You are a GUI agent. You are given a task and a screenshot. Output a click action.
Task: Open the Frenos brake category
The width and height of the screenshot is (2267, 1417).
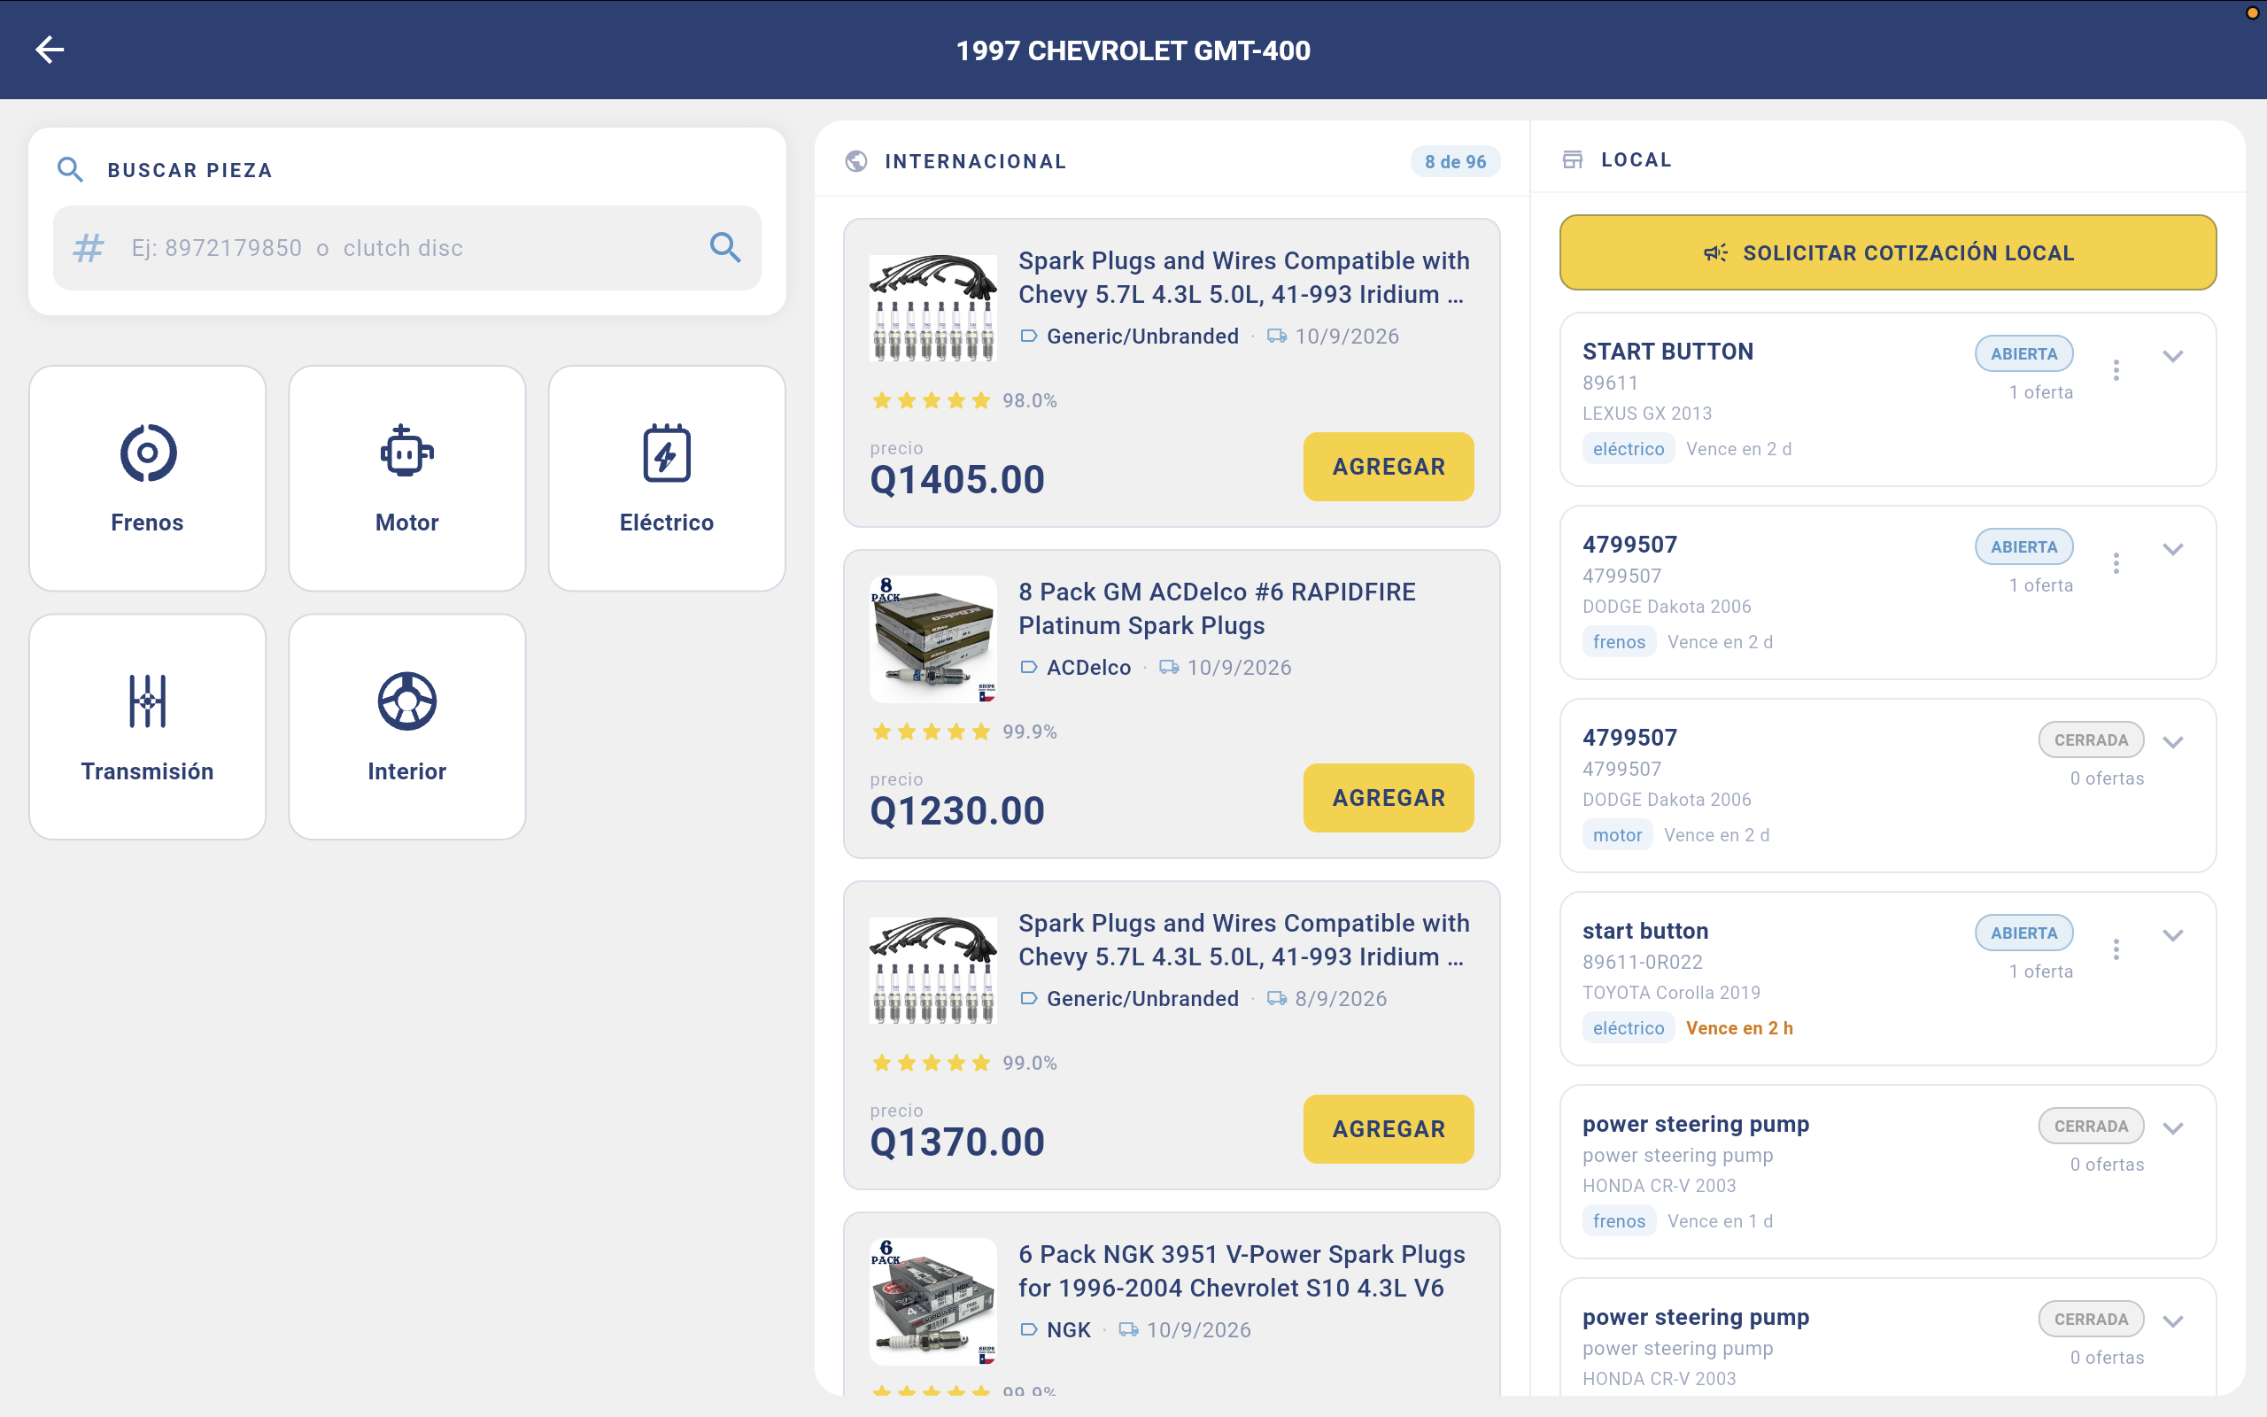click(147, 478)
